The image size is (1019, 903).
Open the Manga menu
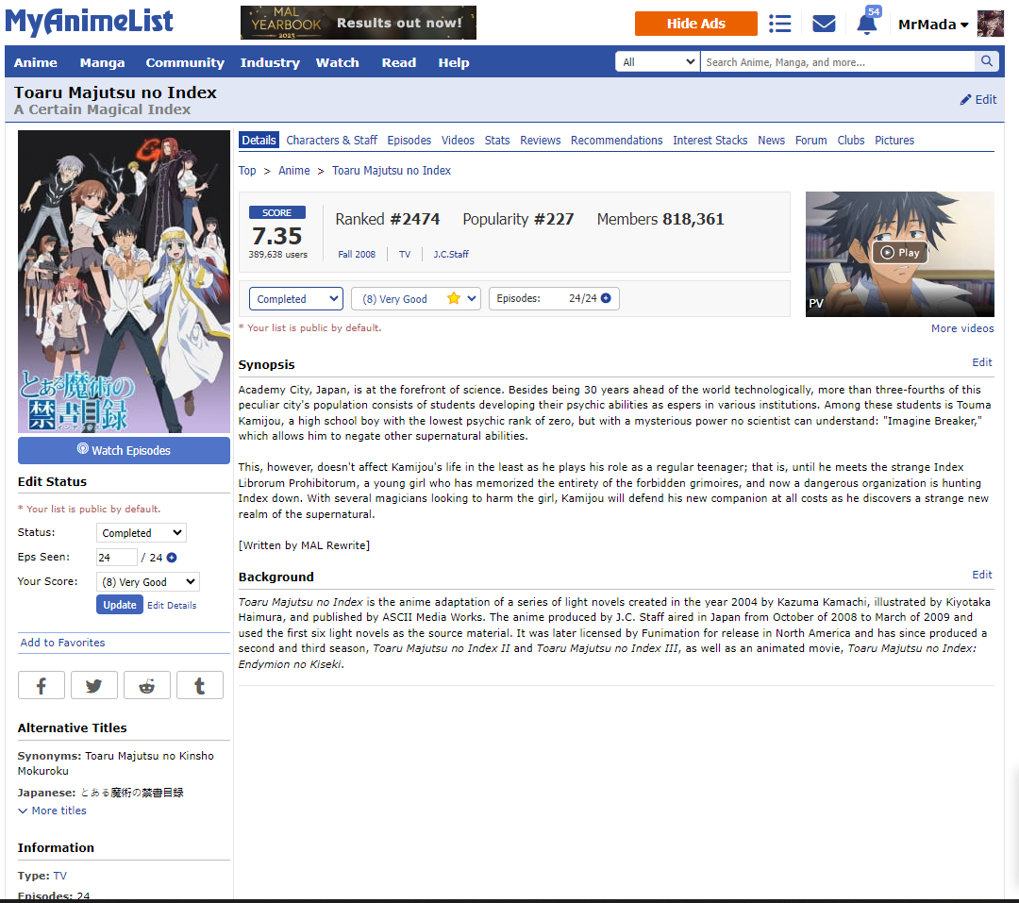click(x=102, y=62)
